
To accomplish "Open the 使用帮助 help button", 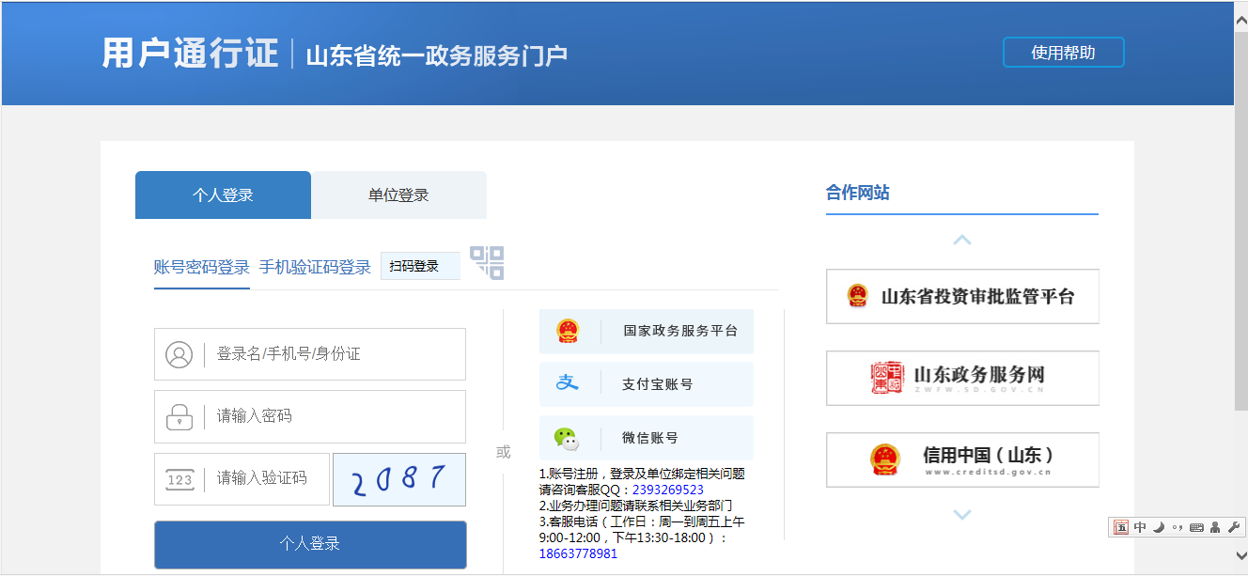I will [x=1063, y=53].
